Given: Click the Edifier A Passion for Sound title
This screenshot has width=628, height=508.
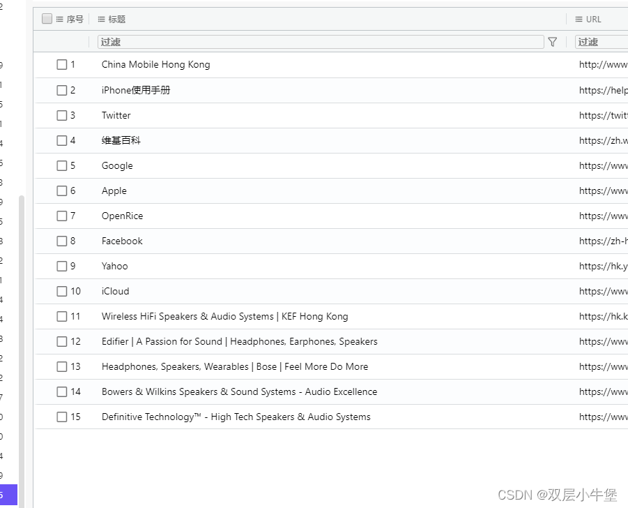Looking at the screenshot, I should 240,342.
